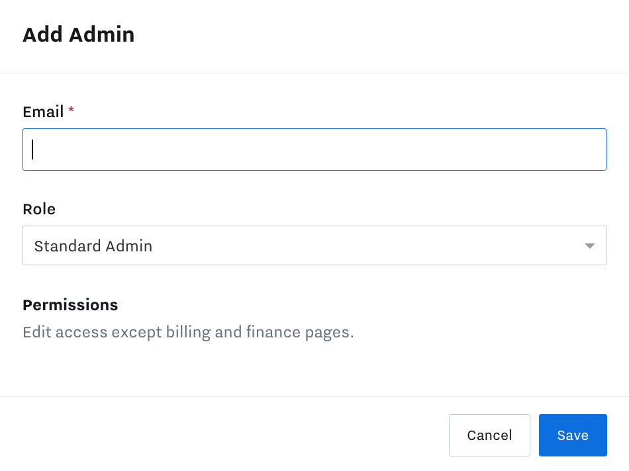Click the Permissions heading
This screenshot has height=471, width=629.
coord(70,305)
